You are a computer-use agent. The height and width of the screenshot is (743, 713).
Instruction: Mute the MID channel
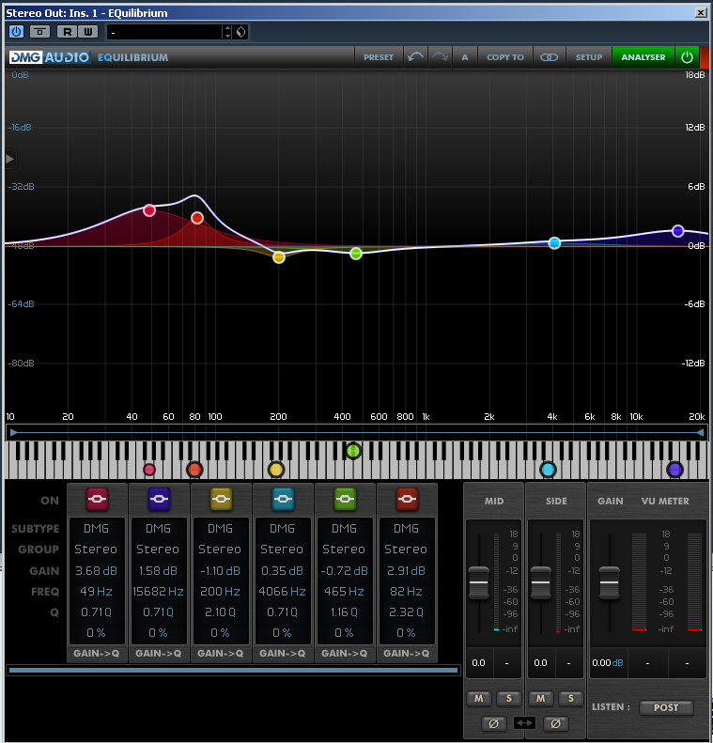(478, 698)
